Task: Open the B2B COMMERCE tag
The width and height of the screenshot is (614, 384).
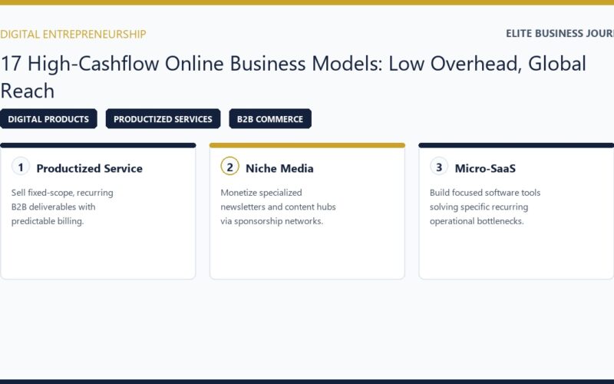Action: pos(270,119)
